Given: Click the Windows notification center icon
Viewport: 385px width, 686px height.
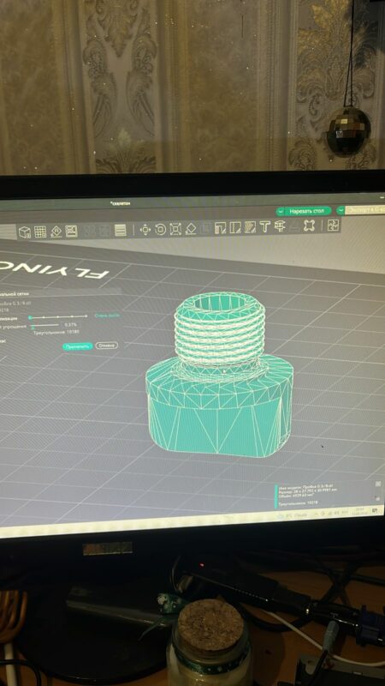Looking at the screenshot, I should click(x=375, y=510).
